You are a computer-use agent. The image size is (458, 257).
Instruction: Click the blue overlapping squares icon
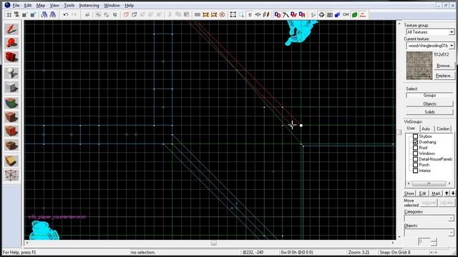click(x=338, y=14)
